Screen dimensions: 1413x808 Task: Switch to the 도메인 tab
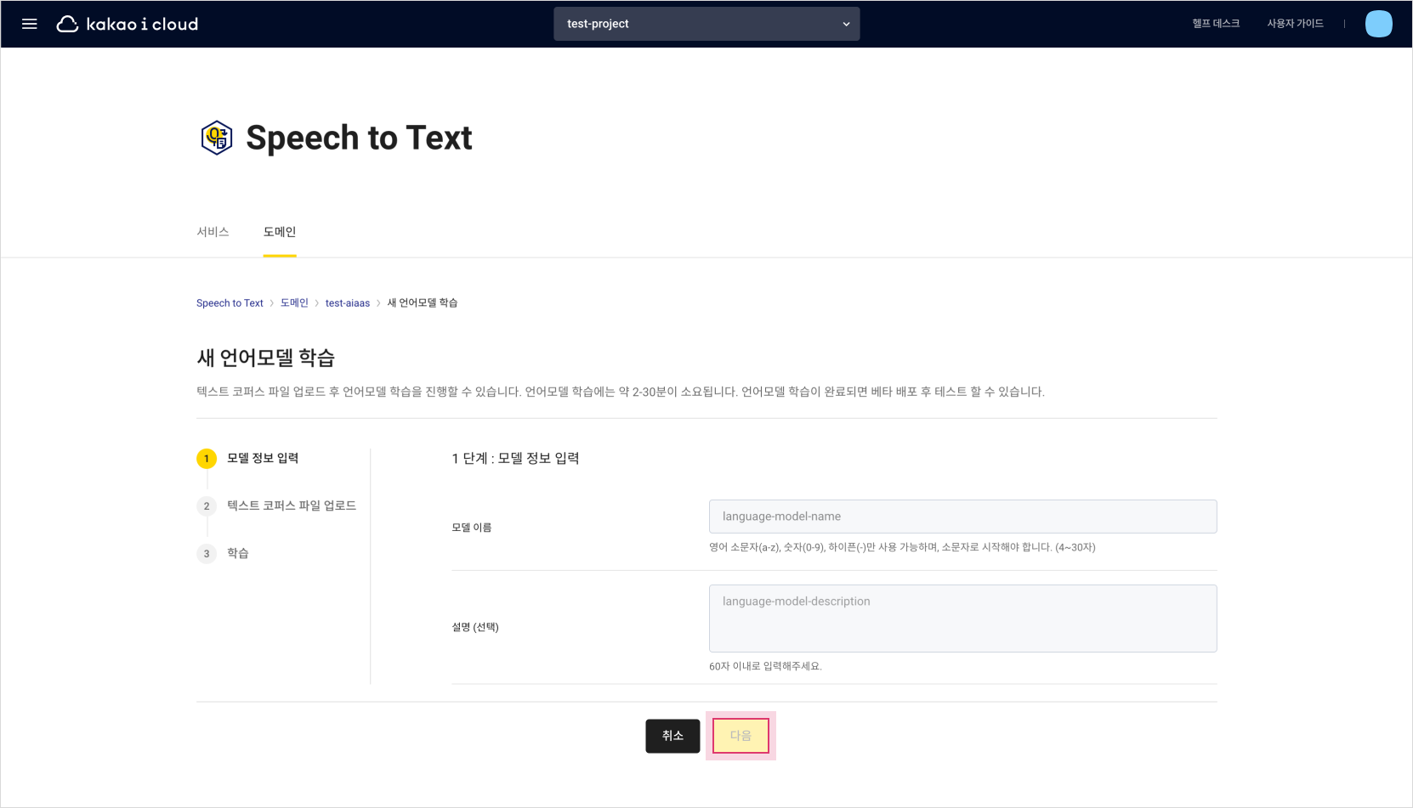coord(280,232)
